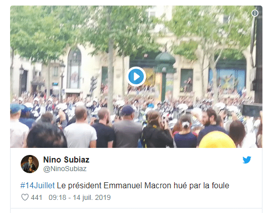Click the green kiosk in the video frame

(x=165, y=76)
